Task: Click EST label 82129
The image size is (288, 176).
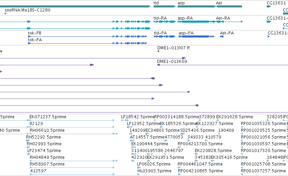Action: pos(36,124)
